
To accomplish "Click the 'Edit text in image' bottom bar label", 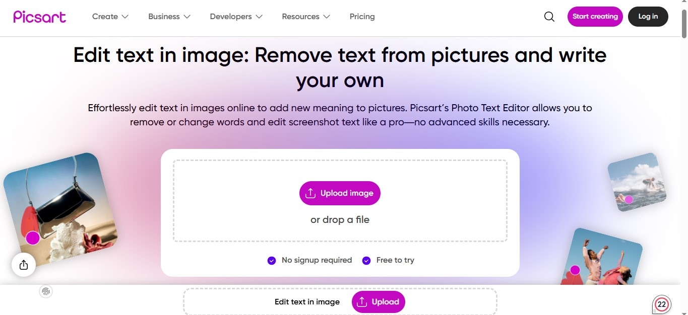I will [x=307, y=302].
